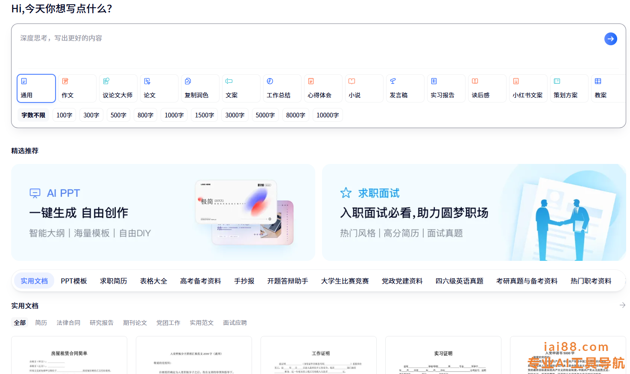Open the 表格大全 tab
Viewport: 630px width, 374px height.
click(154, 281)
